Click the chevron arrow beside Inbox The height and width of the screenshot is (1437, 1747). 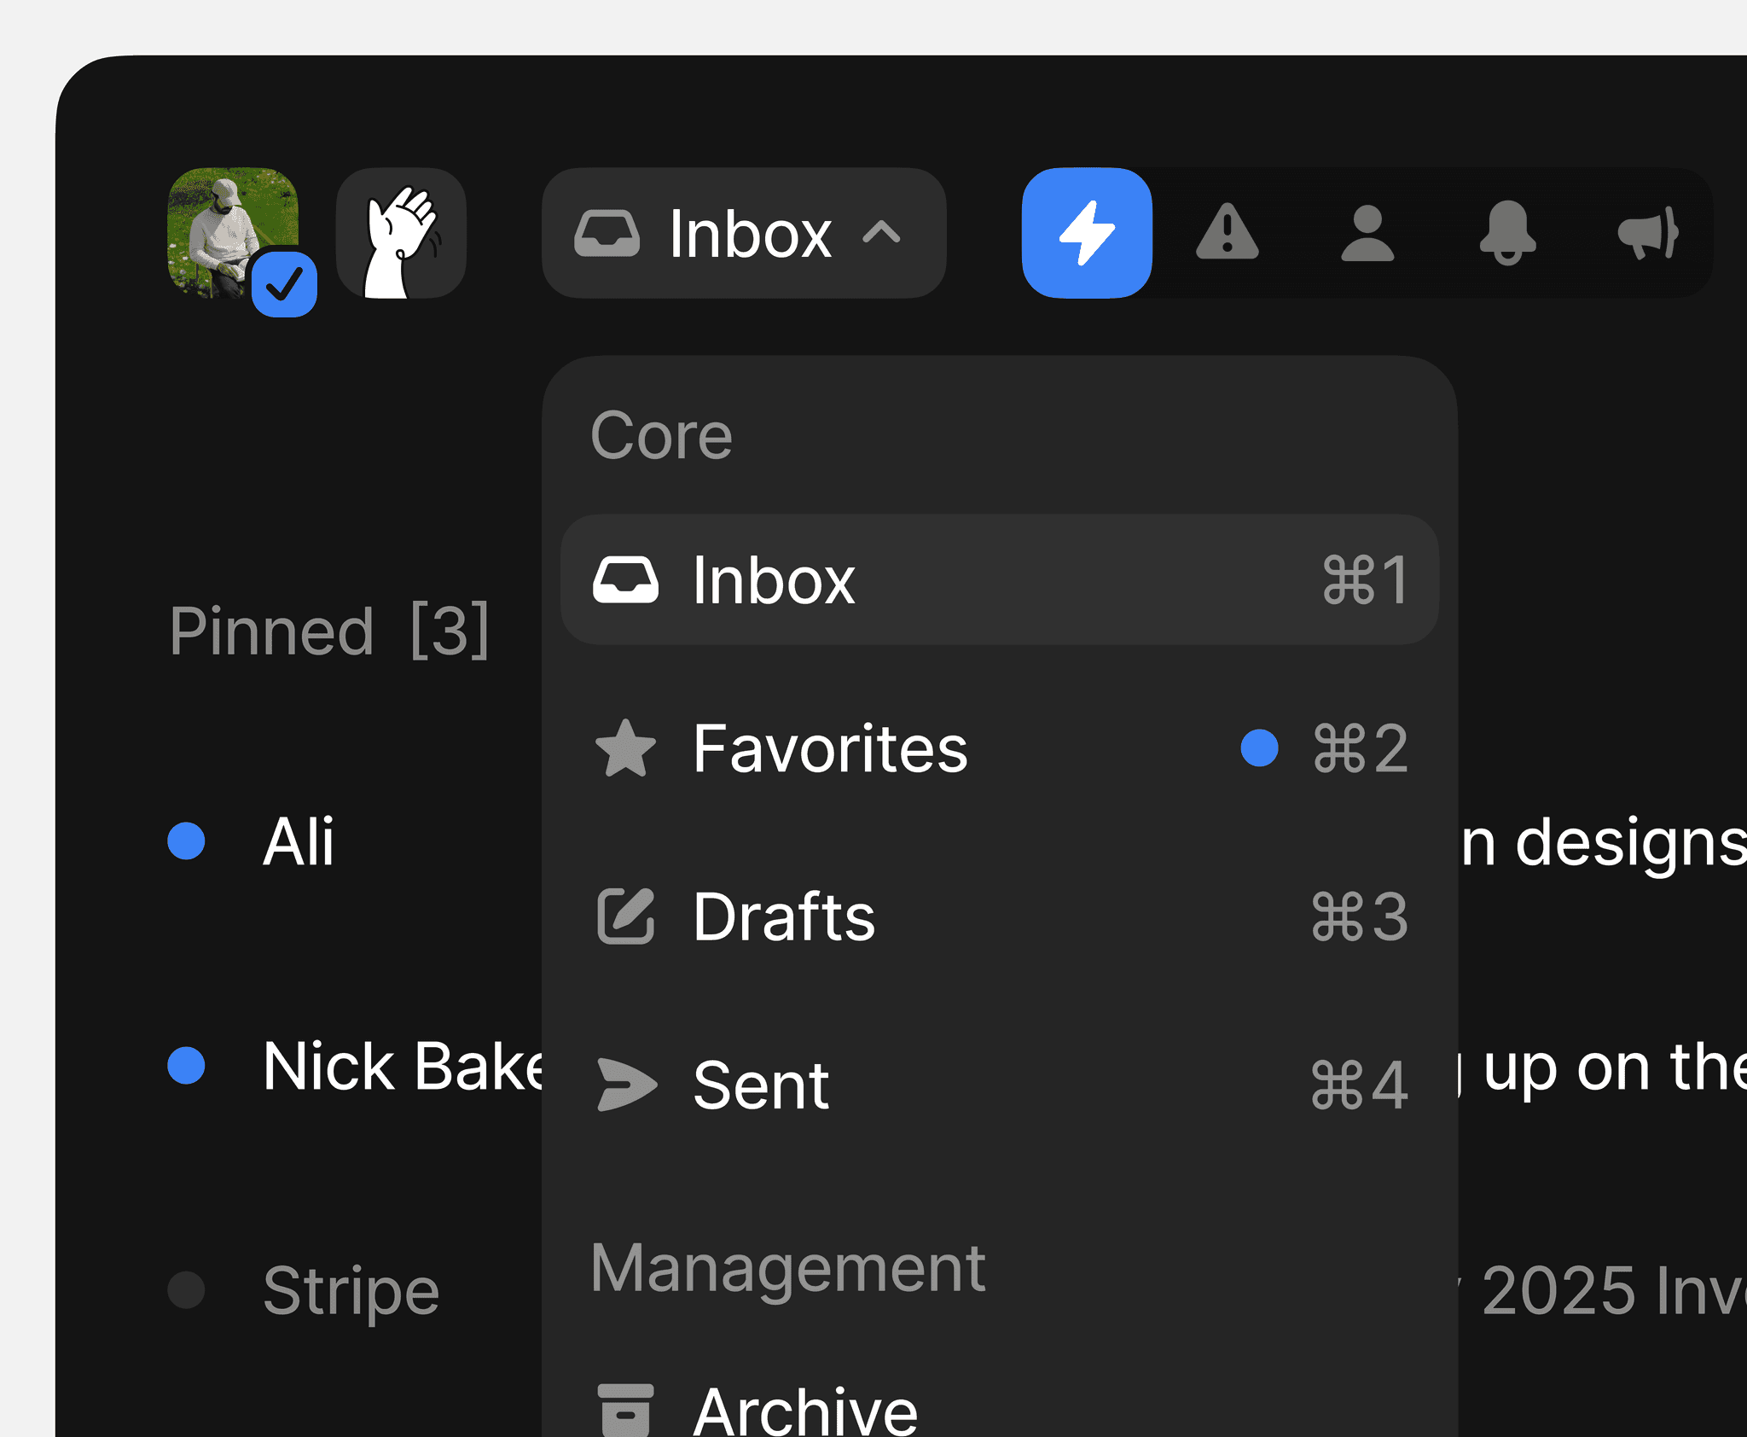pyautogui.click(x=881, y=232)
